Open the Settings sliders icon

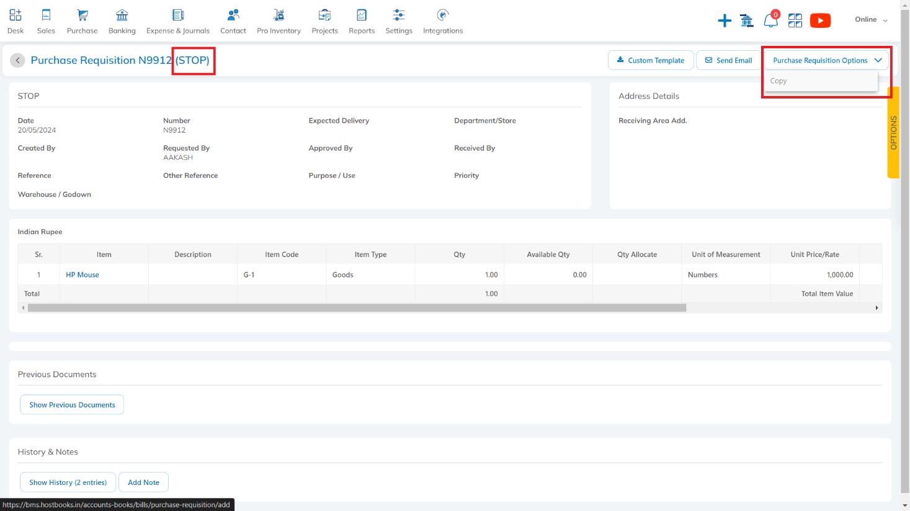click(399, 15)
